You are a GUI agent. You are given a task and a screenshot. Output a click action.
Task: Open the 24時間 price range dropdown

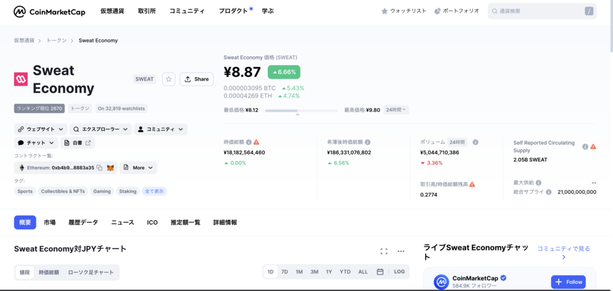pyautogui.click(x=396, y=110)
